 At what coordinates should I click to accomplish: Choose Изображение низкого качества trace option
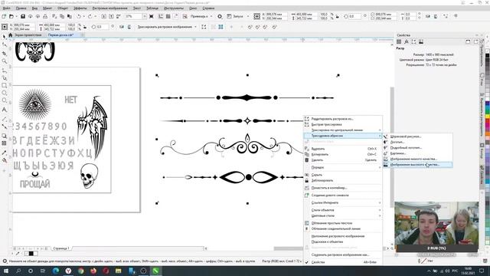coord(417,159)
